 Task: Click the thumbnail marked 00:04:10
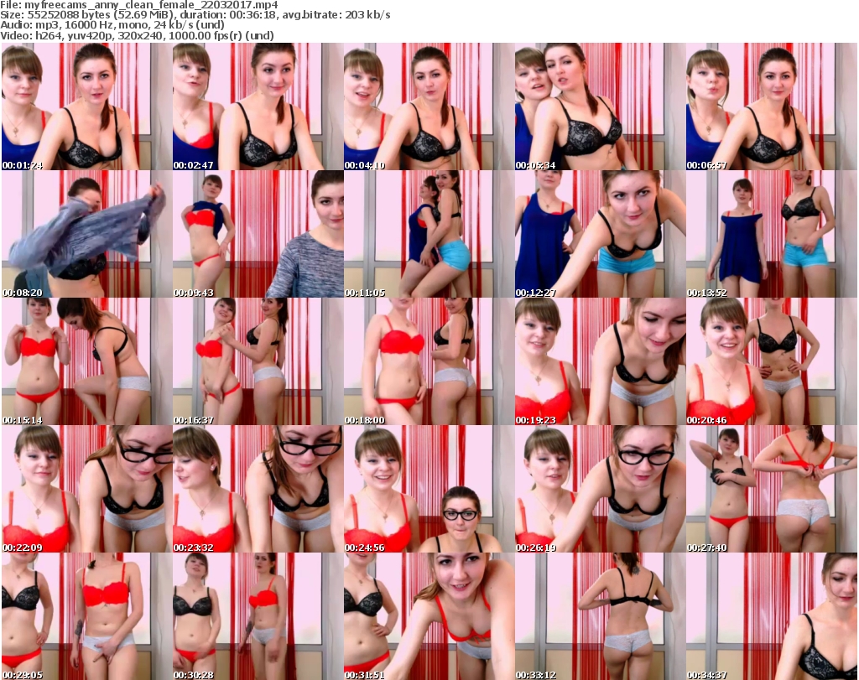[429, 106]
